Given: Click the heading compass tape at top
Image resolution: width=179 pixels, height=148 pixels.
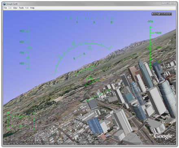Looking at the screenshot, I should point(89,20).
